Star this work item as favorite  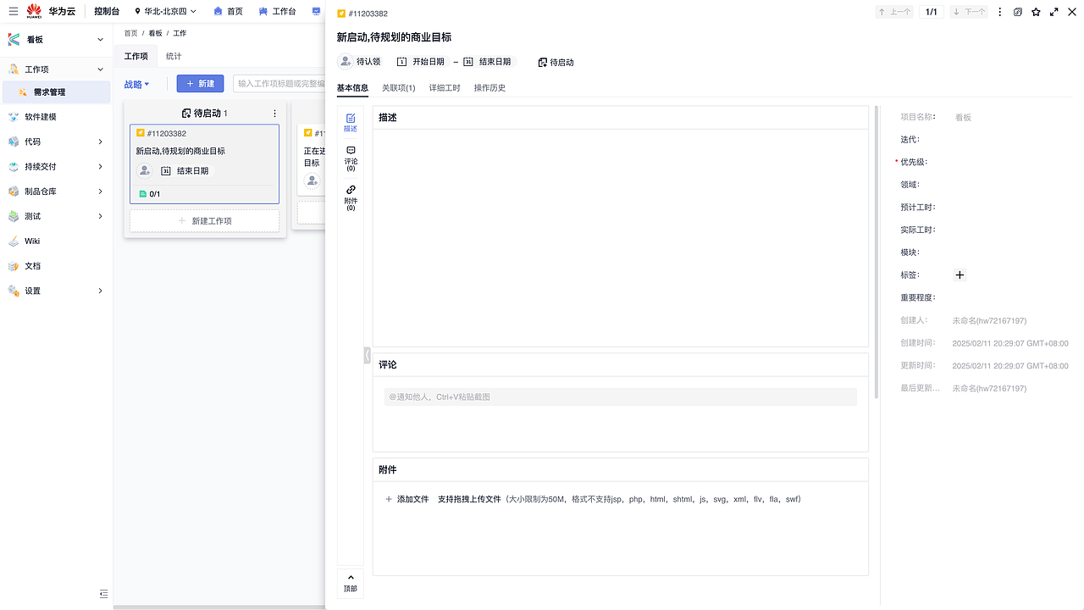[1035, 12]
